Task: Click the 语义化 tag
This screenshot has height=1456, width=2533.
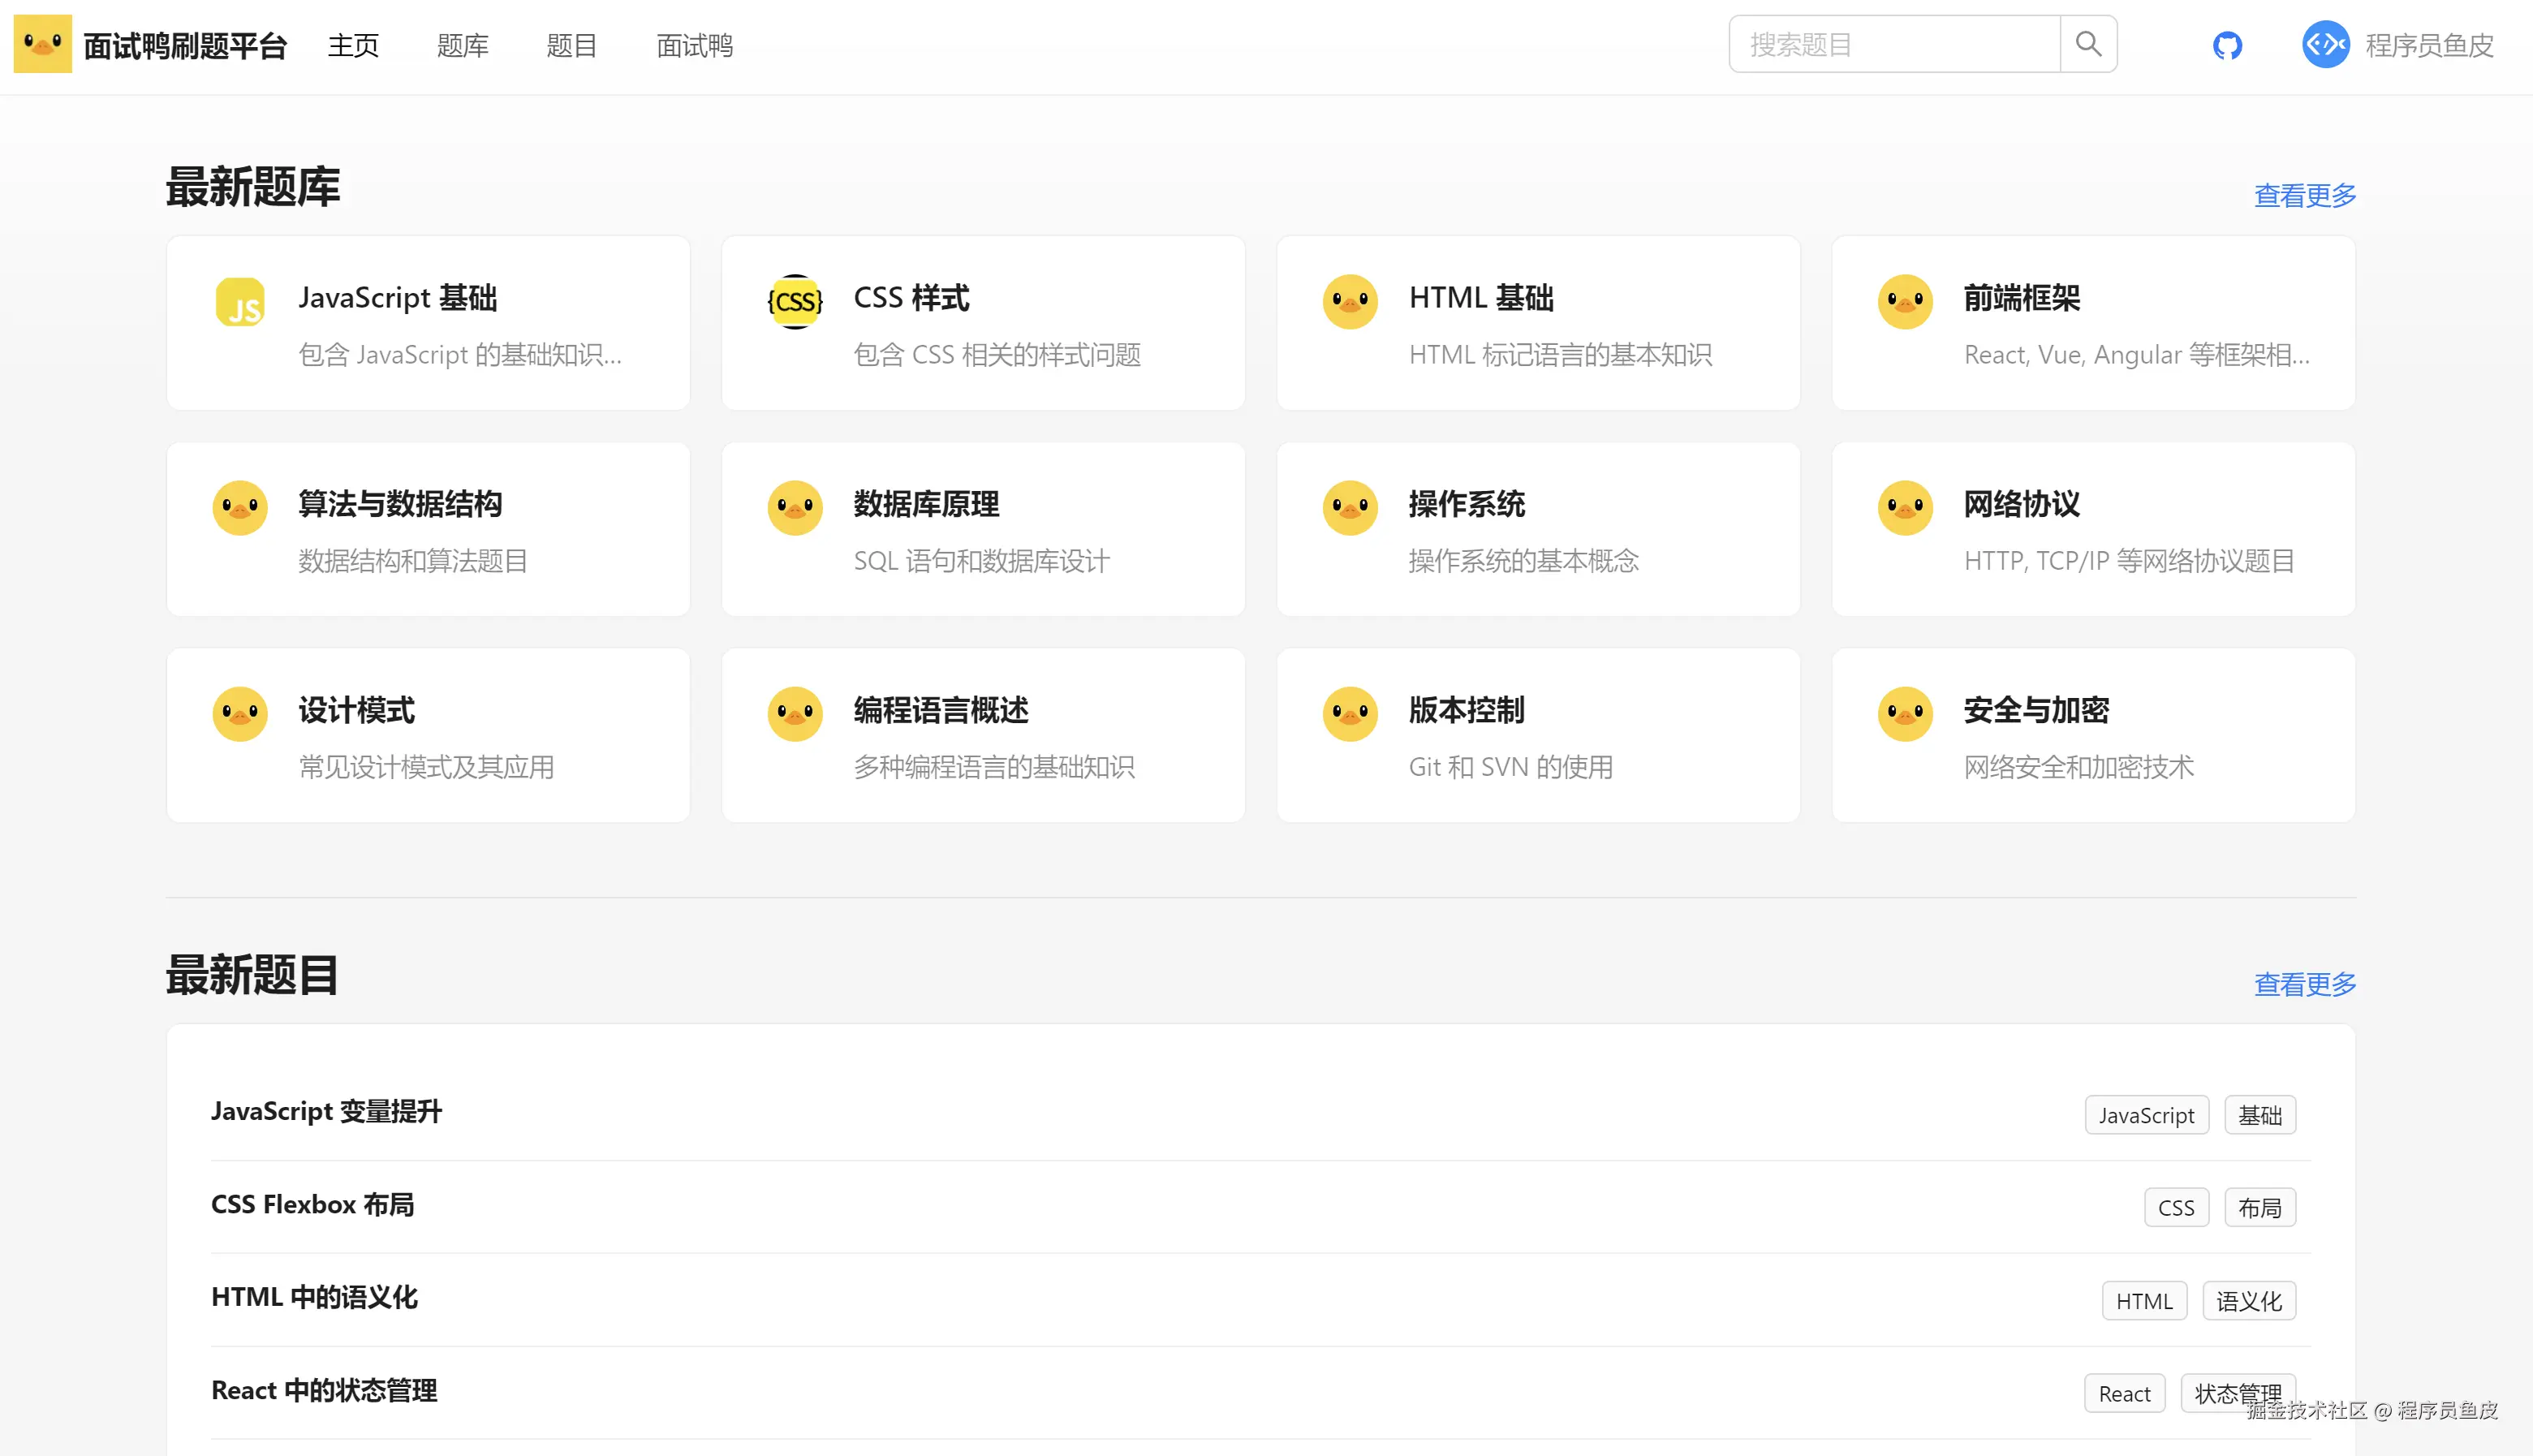Action: 2248,1301
